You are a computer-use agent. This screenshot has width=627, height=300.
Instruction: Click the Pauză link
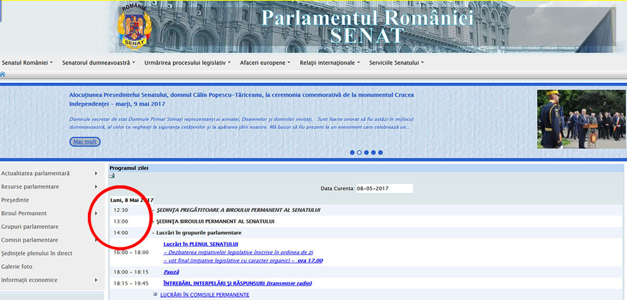(171, 272)
